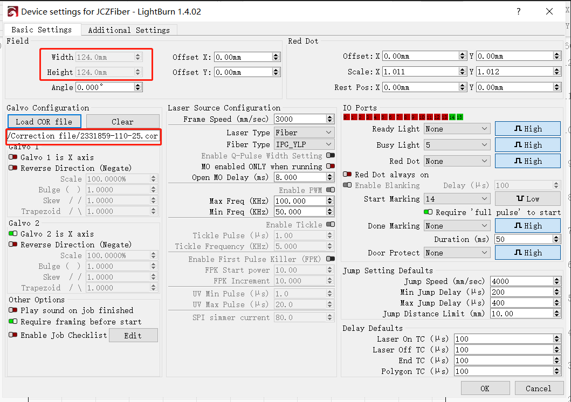Screen dimensions: 571x402
Task: Toggle Ready Light High polarity button
Action: tap(528, 129)
